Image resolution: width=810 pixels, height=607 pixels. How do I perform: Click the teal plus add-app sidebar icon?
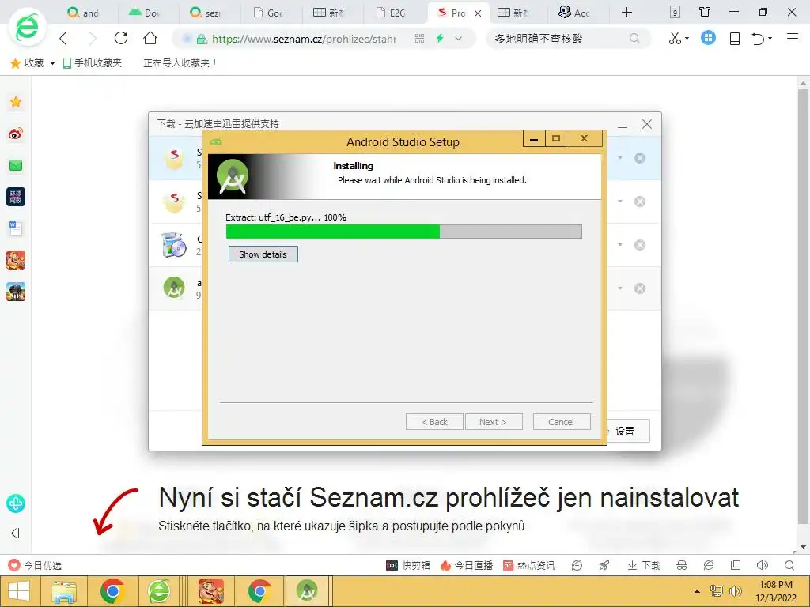click(16, 503)
